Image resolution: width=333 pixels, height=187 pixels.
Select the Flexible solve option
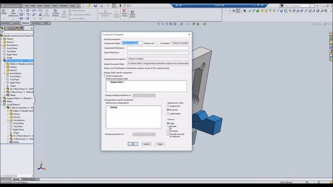pos(168,126)
